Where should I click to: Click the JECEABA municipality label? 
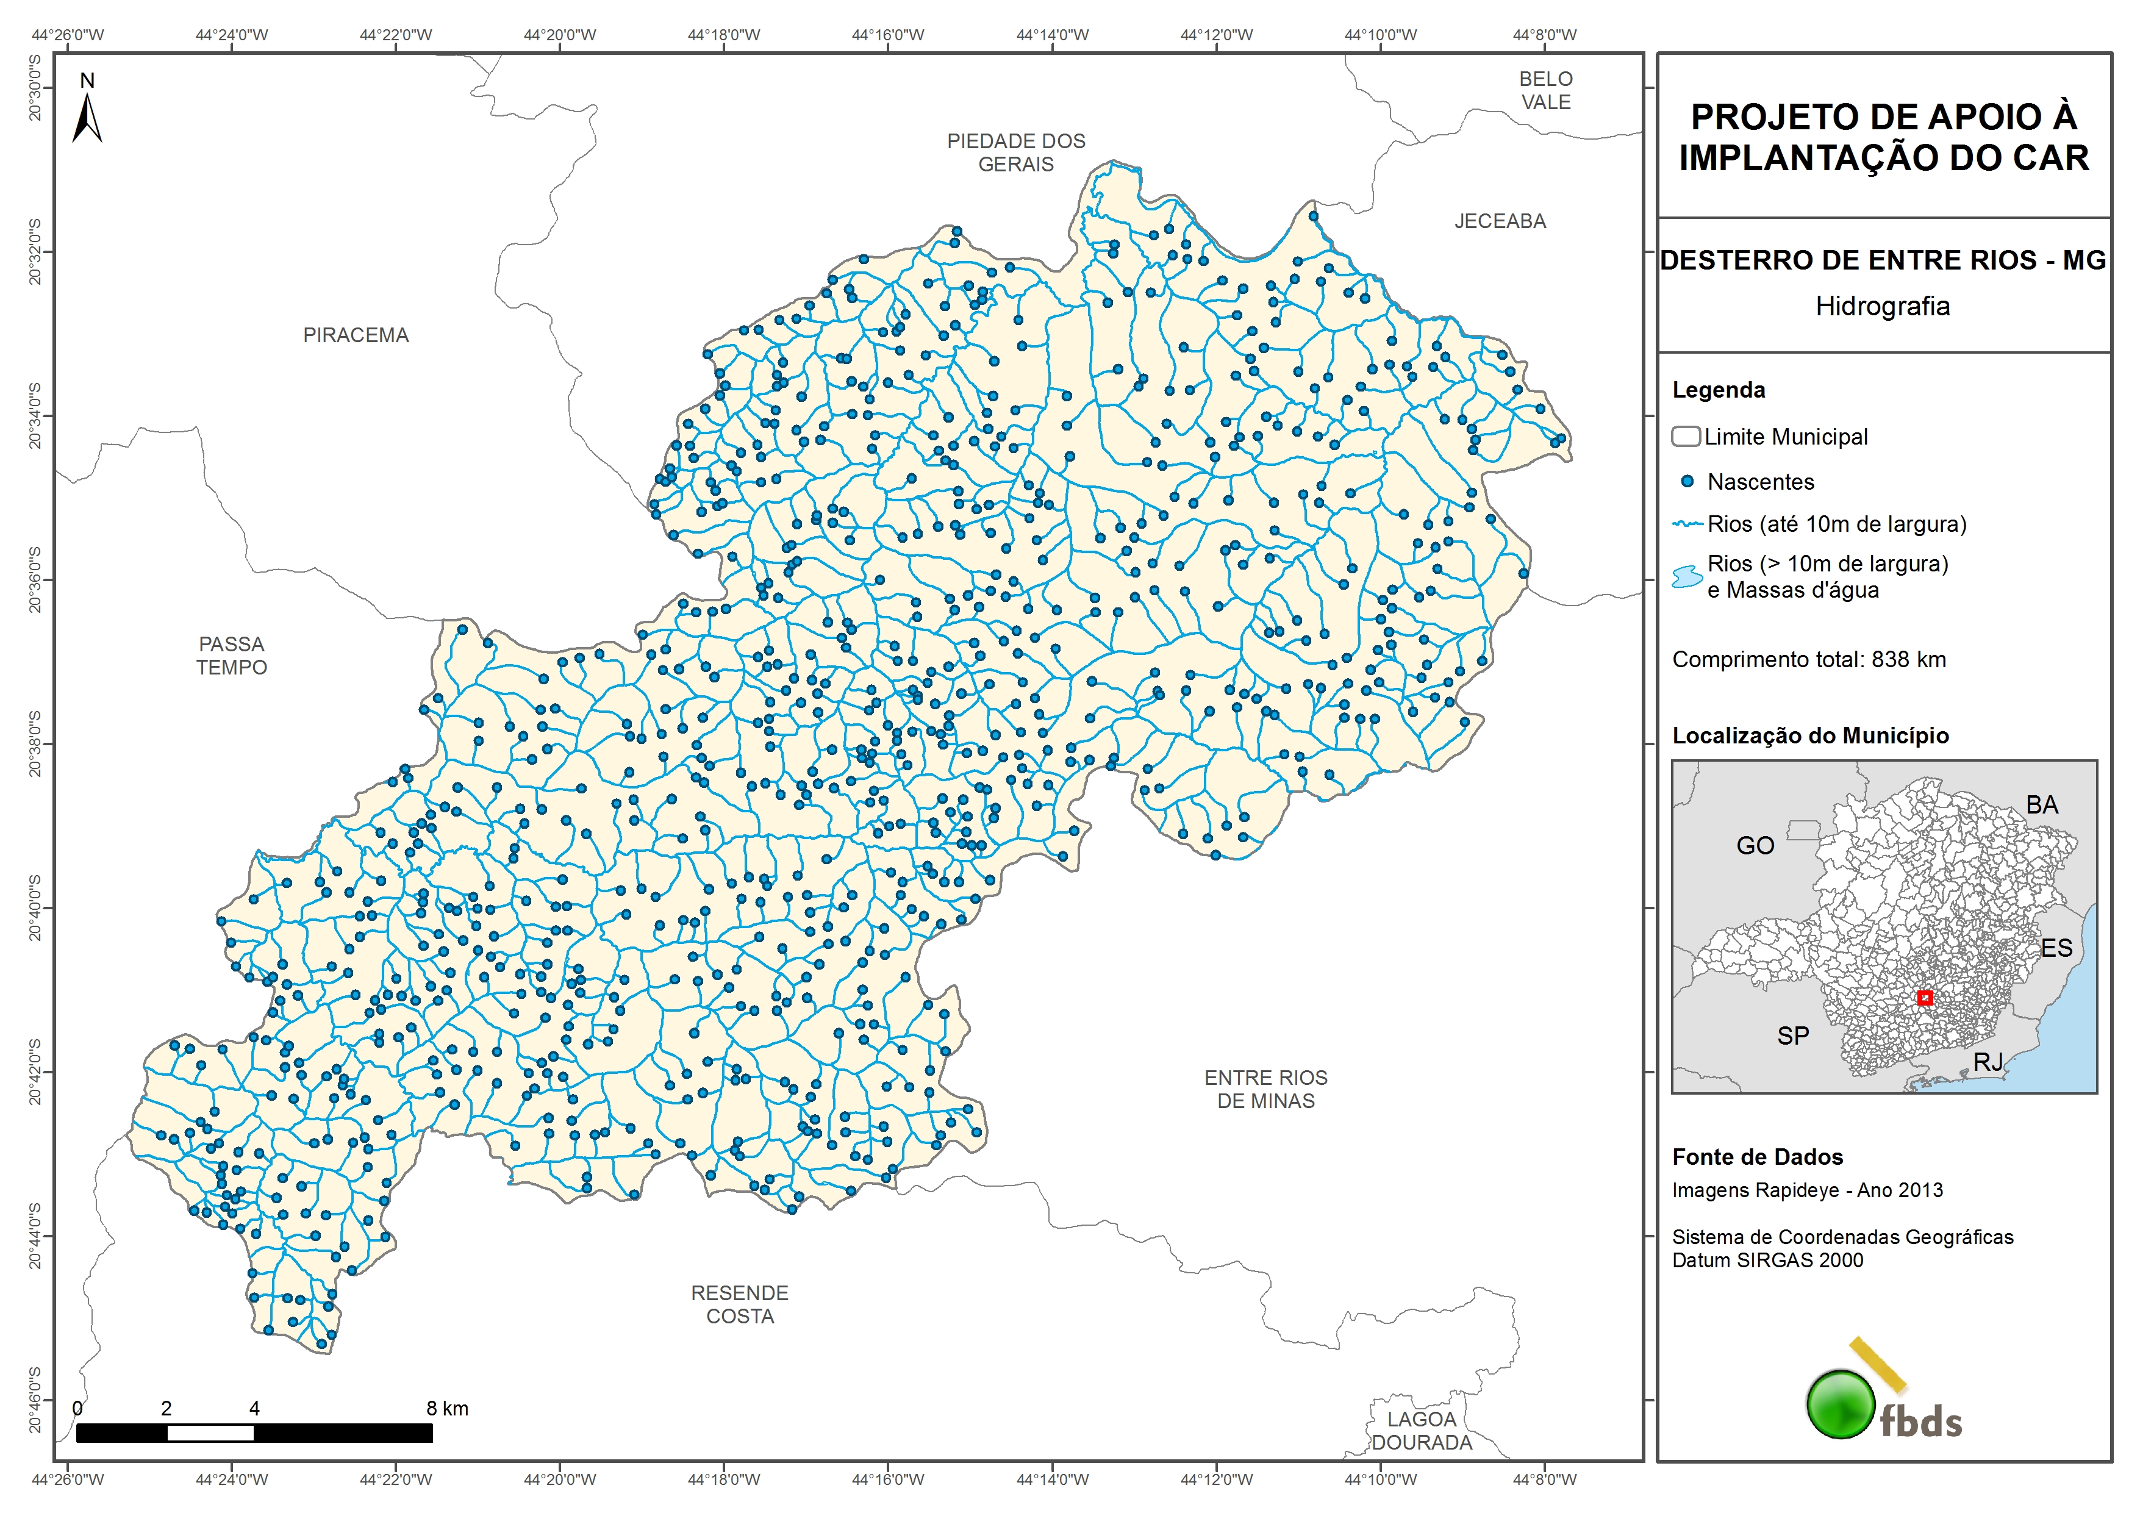1500,221
